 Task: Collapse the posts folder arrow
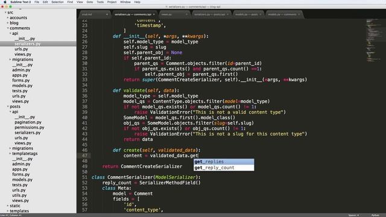[8, 107]
